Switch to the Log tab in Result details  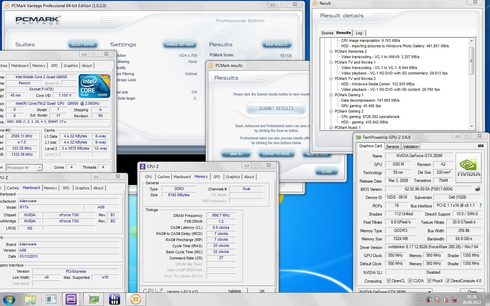tap(359, 33)
